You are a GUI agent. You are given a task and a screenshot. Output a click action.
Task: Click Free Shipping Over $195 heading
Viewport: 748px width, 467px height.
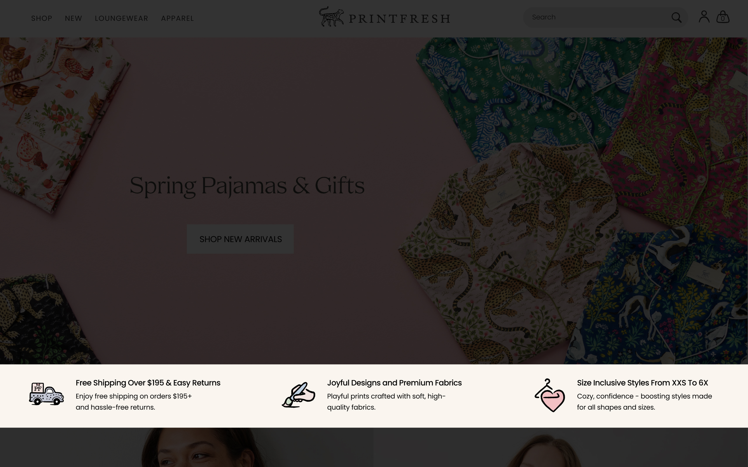(148, 383)
